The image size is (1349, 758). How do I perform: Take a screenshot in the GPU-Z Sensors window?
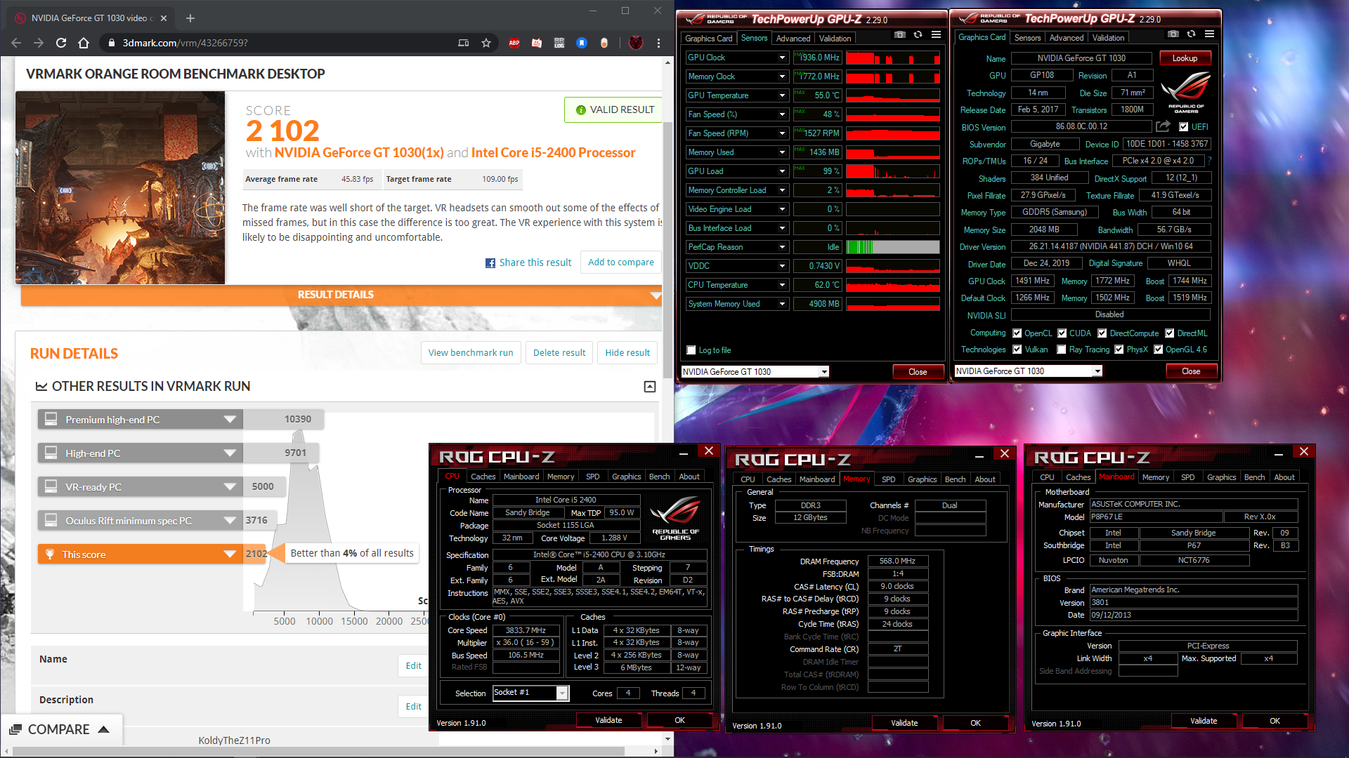pyautogui.click(x=899, y=34)
